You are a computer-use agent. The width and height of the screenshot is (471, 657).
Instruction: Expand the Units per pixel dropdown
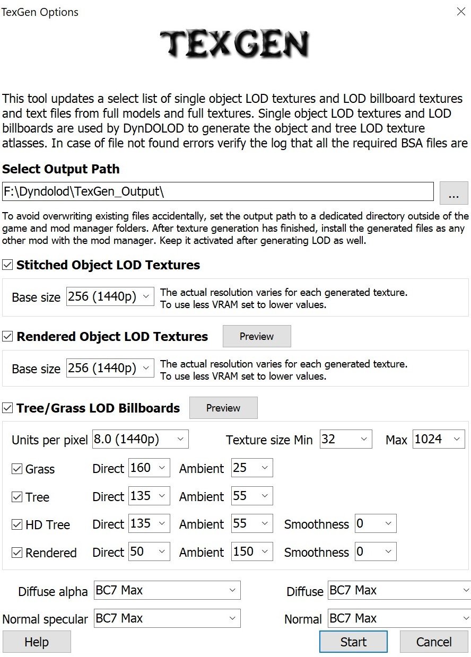(141, 439)
